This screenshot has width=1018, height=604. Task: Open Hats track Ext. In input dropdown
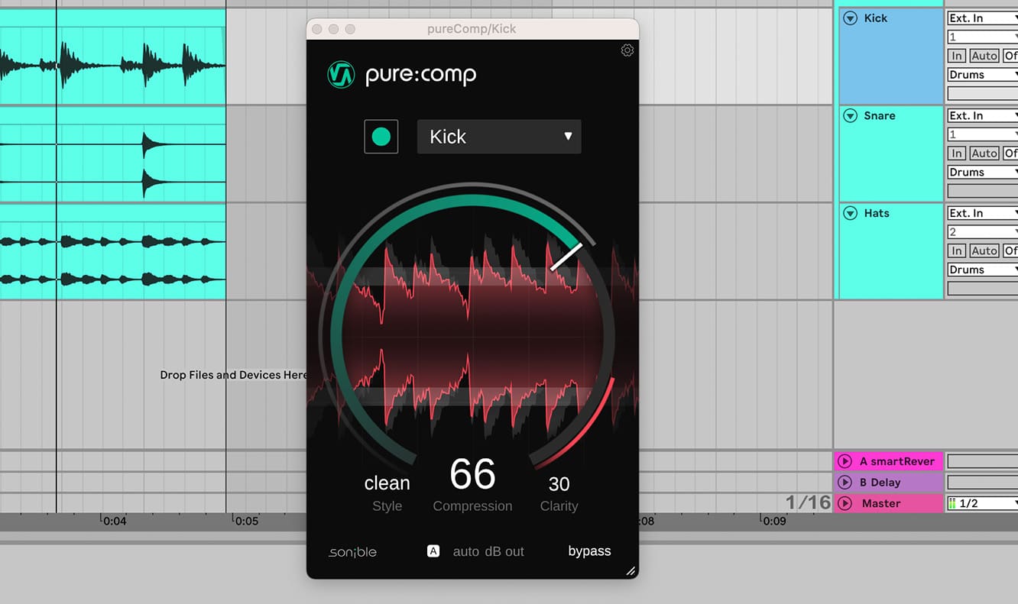[x=983, y=214]
